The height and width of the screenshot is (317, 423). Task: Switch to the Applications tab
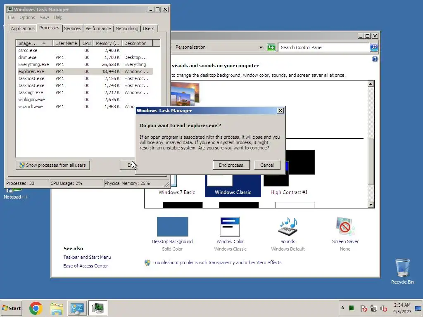coord(23,28)
